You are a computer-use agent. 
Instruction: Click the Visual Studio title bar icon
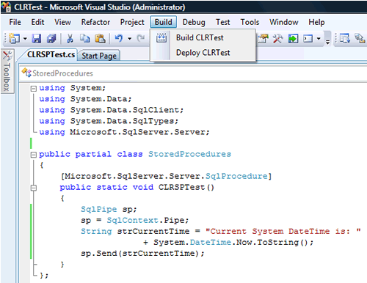tap(6, 7)
